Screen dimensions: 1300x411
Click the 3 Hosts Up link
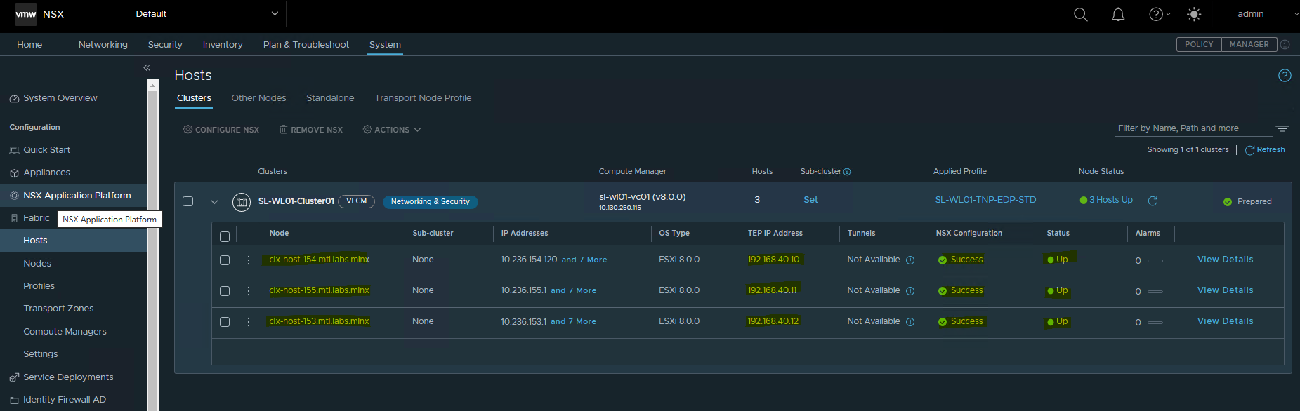coord(1110,200)
